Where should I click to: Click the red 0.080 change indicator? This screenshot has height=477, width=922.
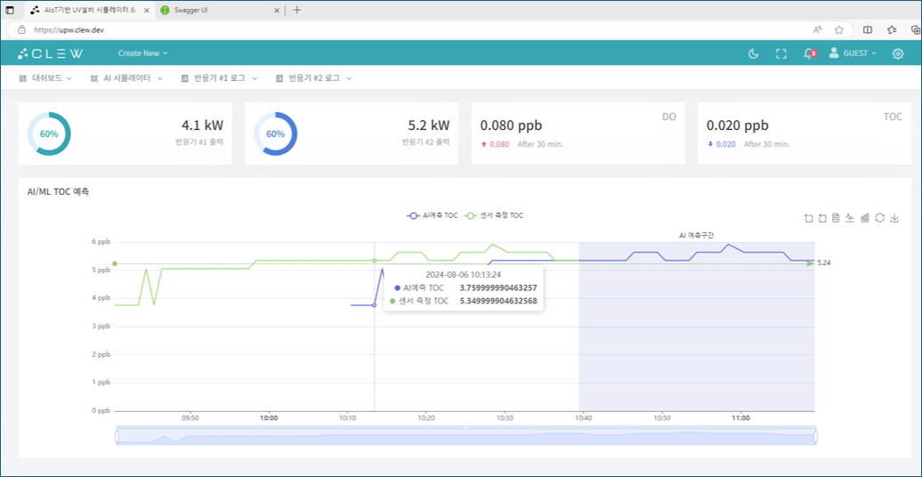pos(495,144)
